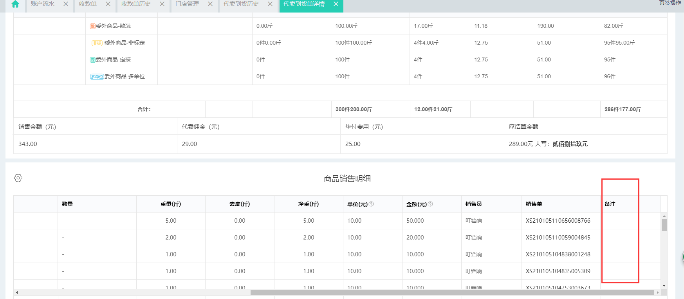Click the sales detail vertical scrollbar thumb

click(664, 225)
